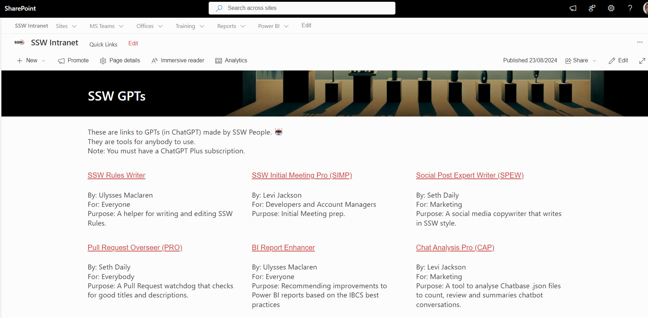
Task: Expand the MS Teams dropdown menu
Action: click(x=106, y=26)
